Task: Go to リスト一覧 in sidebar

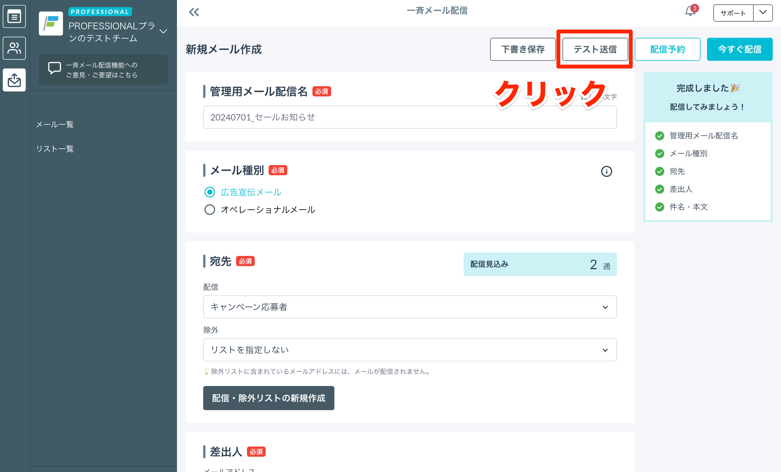Action: coord(55,149)
